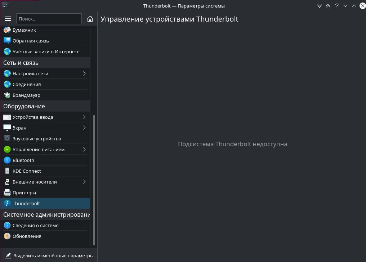Viewport: 366px width, 262px height.
Task: Click Выделить изменённые параметры button
Action: click(49, 256)
